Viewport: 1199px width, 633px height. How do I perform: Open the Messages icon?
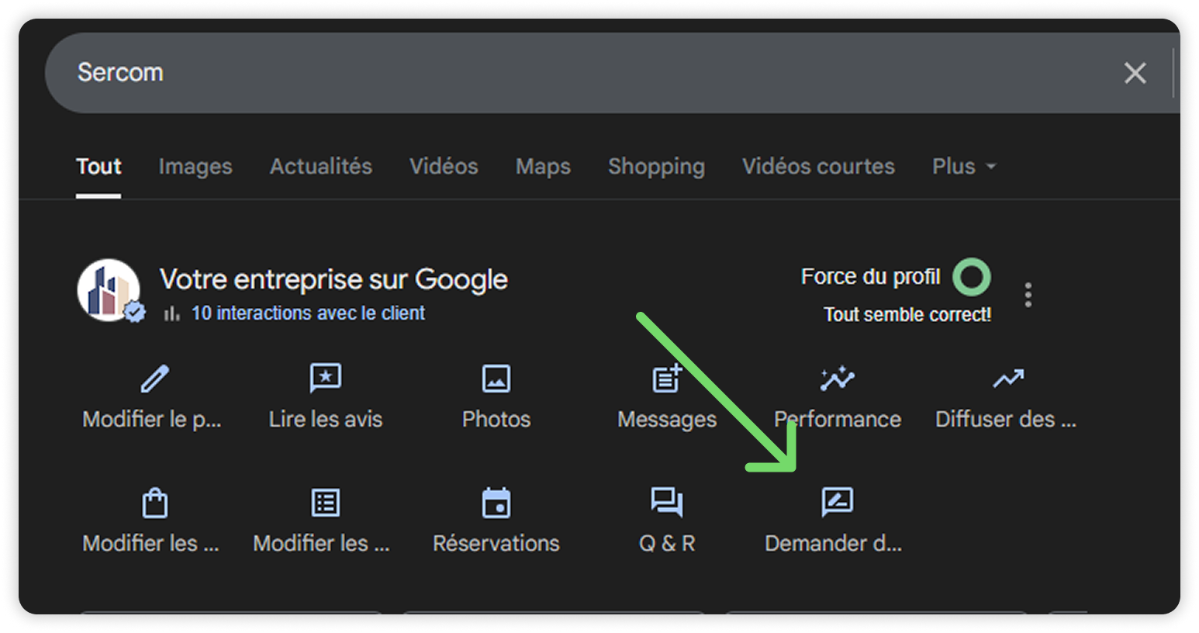(x=667, y=379)
